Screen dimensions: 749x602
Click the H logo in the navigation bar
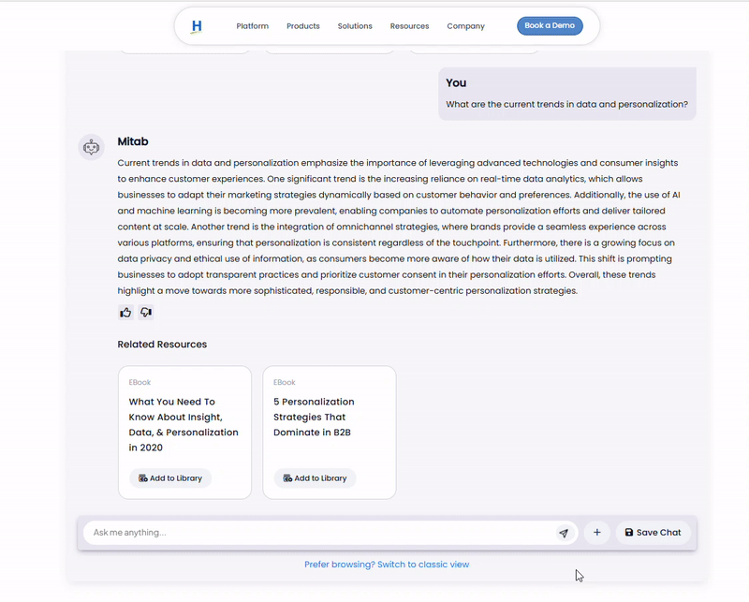197,26
